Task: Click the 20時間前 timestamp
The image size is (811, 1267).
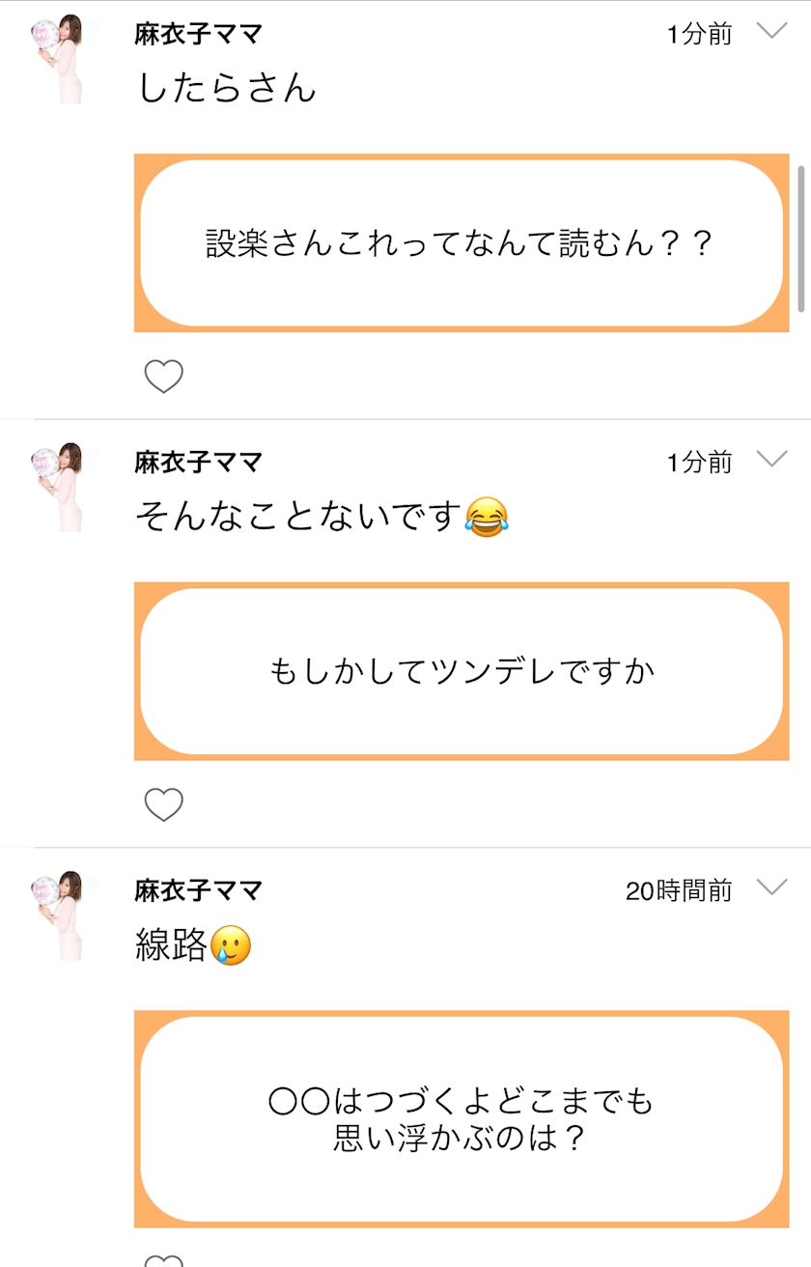Action: pyautogui.click(x=678, y=890)
